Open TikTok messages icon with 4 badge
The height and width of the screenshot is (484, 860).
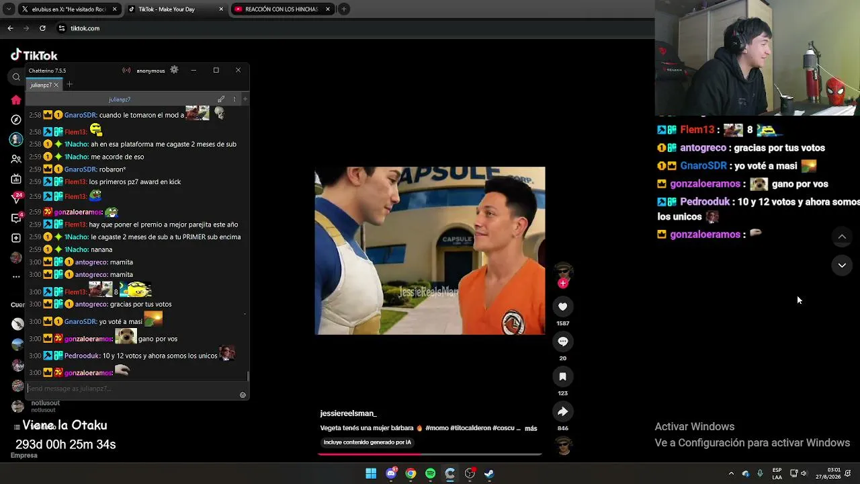(16, 218)
